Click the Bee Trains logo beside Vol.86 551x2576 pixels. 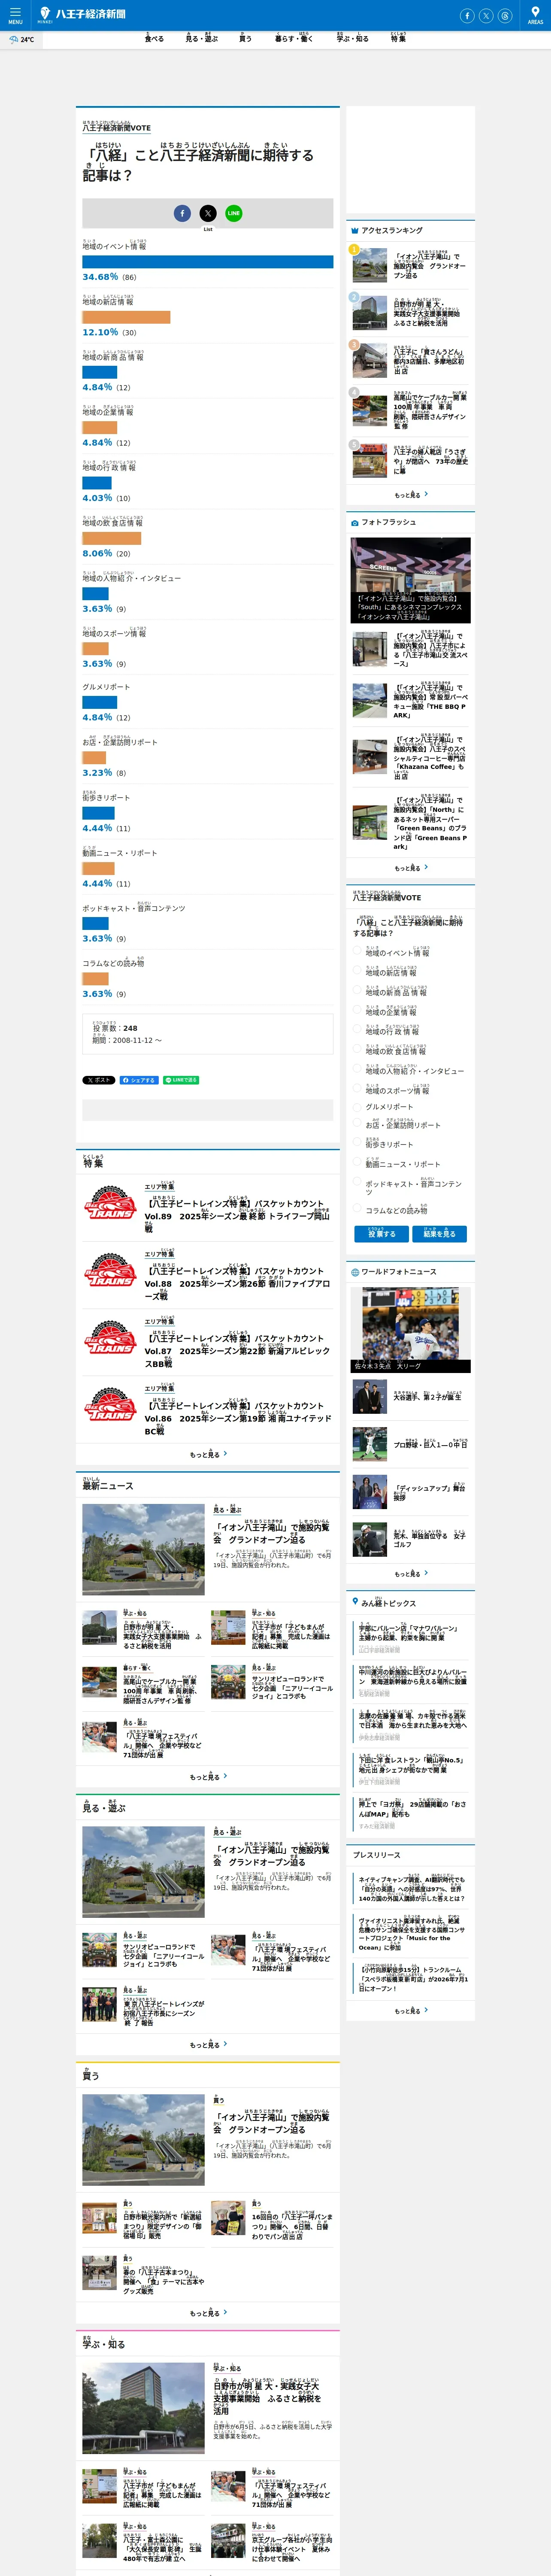pos(110,1404)
